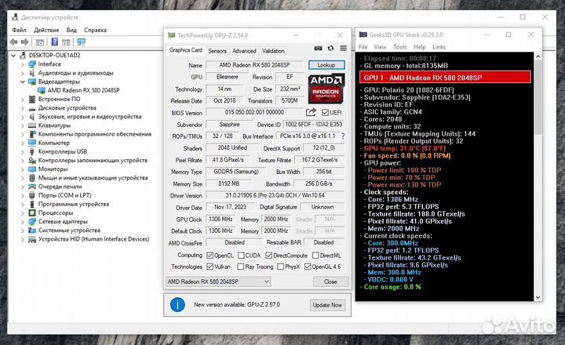
Task: Expand the Дисковые устройства node
Action: click(23, 108)
